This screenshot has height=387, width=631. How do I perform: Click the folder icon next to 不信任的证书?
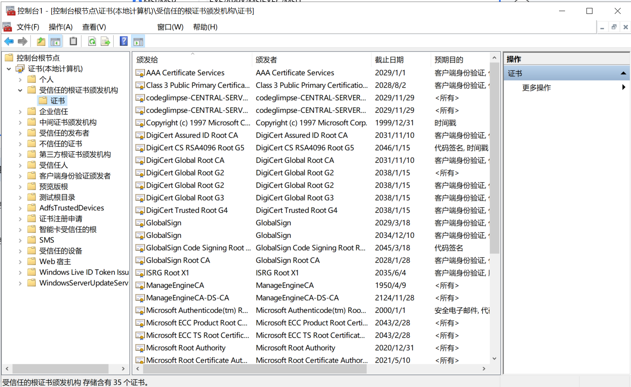click(32, 144)
